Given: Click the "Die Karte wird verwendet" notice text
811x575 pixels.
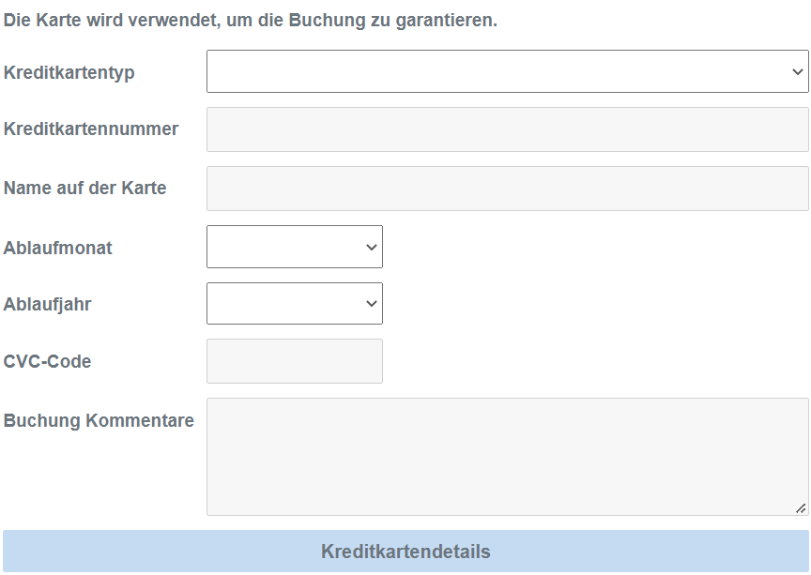Looking at the screenshot, I should coord(251,20).
